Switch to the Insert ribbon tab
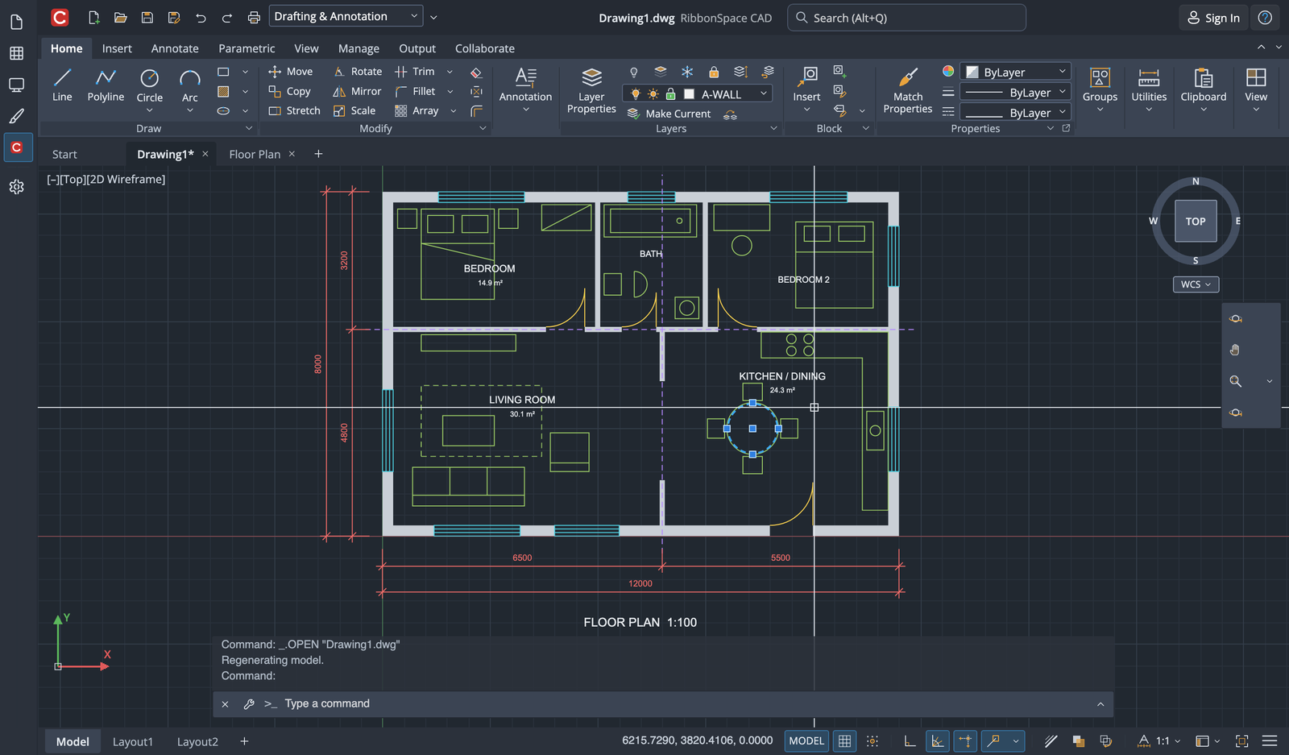 point(117,48)
